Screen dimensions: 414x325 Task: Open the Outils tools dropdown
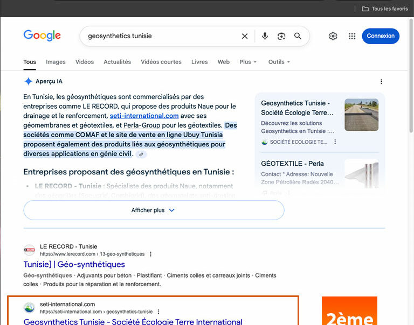tap(279, 62)
